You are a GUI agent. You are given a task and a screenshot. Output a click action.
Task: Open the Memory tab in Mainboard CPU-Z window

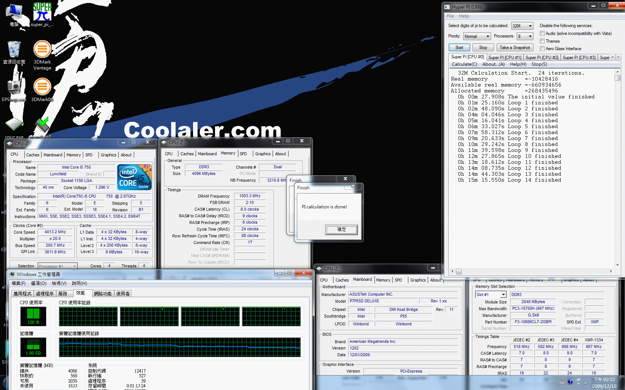click(383, 280)
